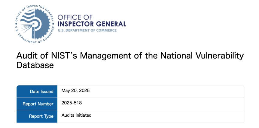Select the "Report Number" label cell
Viewport: 259px width, 128px height.
pyautogui.click(x=37, y=104)
